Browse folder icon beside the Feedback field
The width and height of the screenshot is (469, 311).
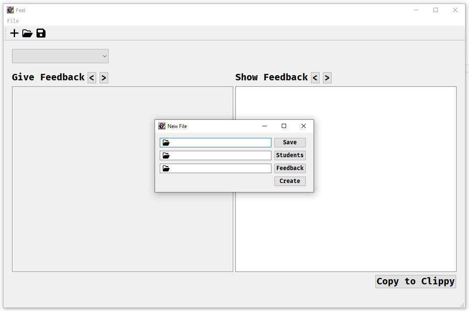(x=166, y=168)
